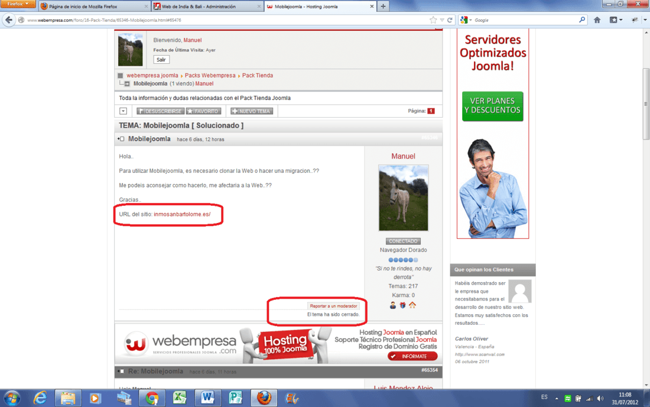Collapse the Re: Mobilejoomla post toggle

(121, 372)
